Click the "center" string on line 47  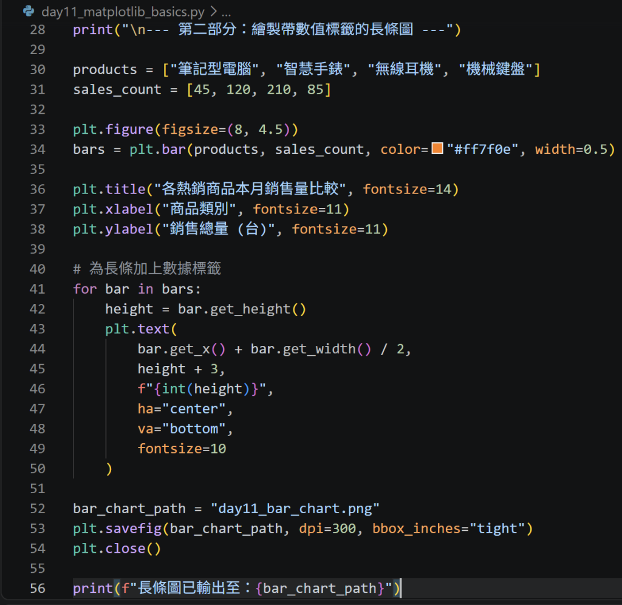pos(194,409)
